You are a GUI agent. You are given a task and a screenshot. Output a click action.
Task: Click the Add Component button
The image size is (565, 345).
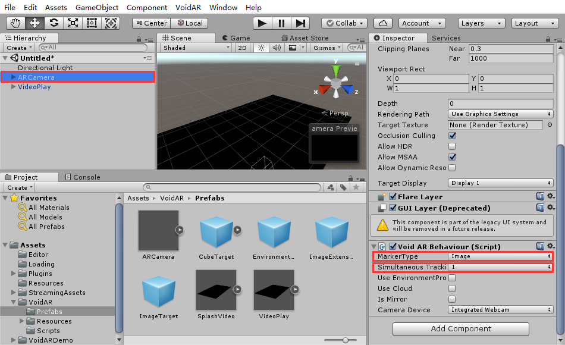[460, 329]
